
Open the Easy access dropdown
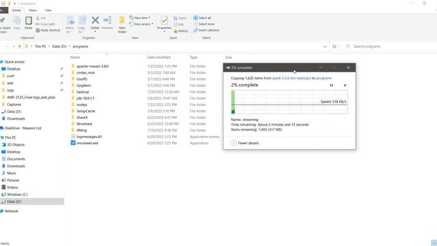(x=141, y=24)
